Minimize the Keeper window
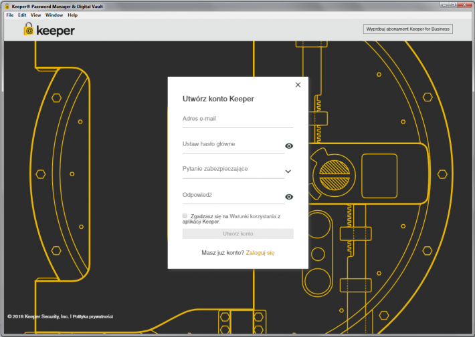The width and height of the screenshot is (475, 337). [x=444, y=5]
